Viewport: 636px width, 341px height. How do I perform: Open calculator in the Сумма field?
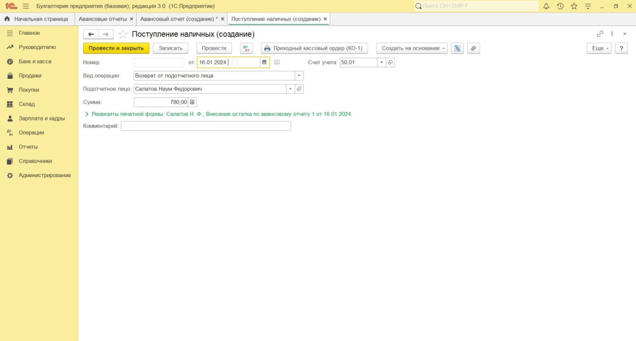coord(192,102)
